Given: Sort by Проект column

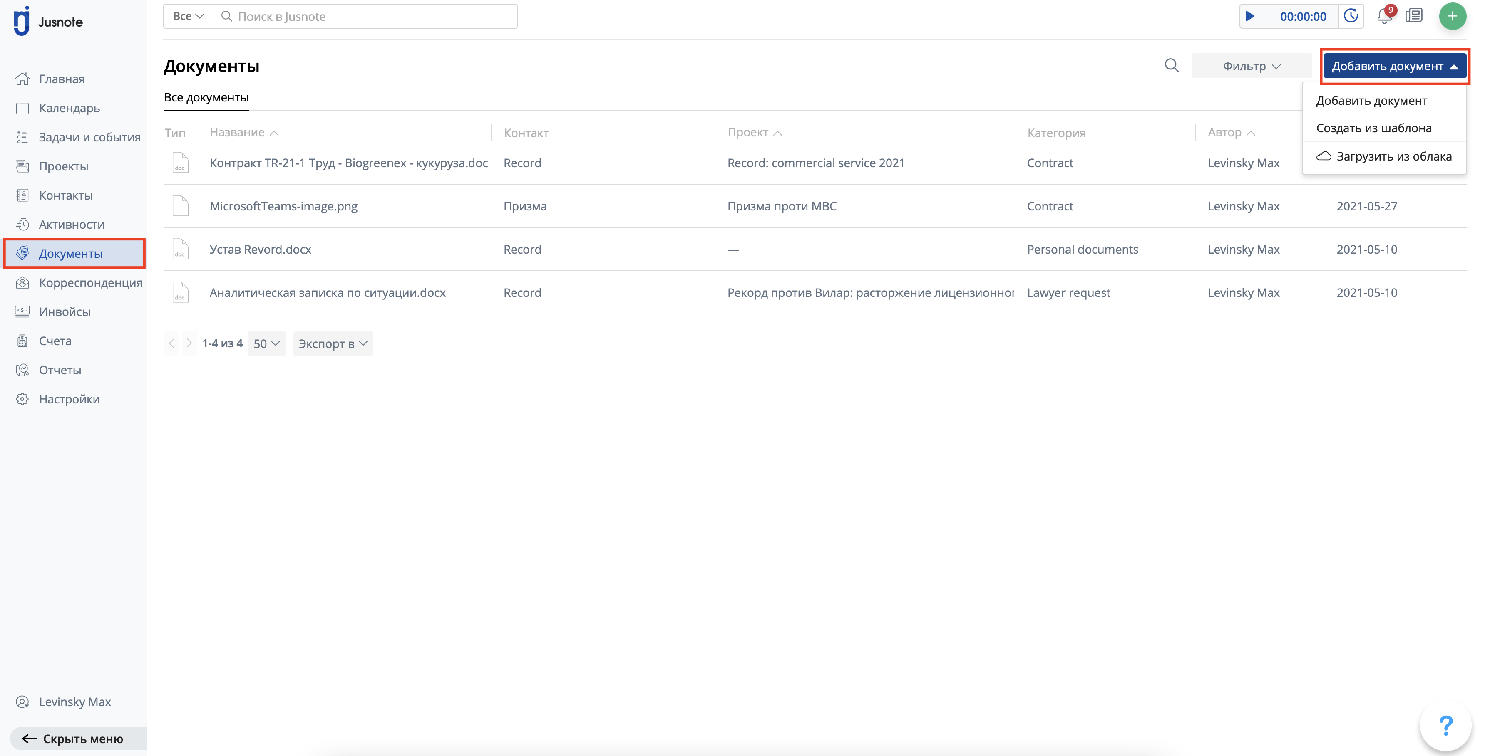Looking at the screenshot, I should click(x=755, y=132).
